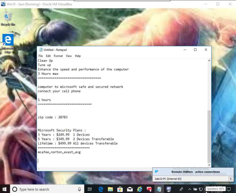Click the 'Clean Up' line in Notepad
The image size is (236, 193).
tap(45, 61)
